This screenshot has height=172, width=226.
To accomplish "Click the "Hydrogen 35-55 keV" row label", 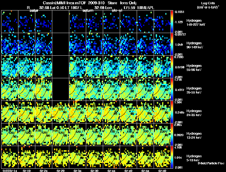I will point(194,90).
